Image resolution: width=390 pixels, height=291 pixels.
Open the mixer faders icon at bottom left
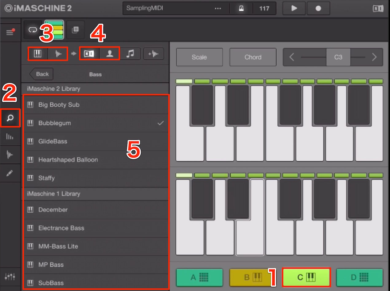pyautogui.click(x=10, y=277)
